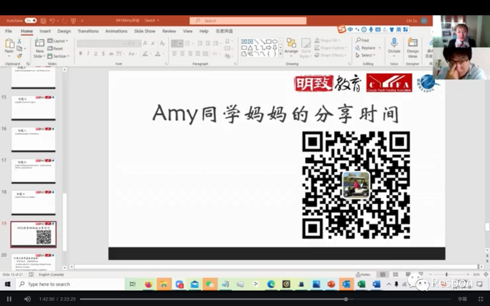Expand the shapes gallery
The height and width of the screenshot is (306, 490).
pyautogui.click(x=280, y=54)
